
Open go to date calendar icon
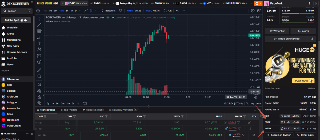click(x=85, y=103)
